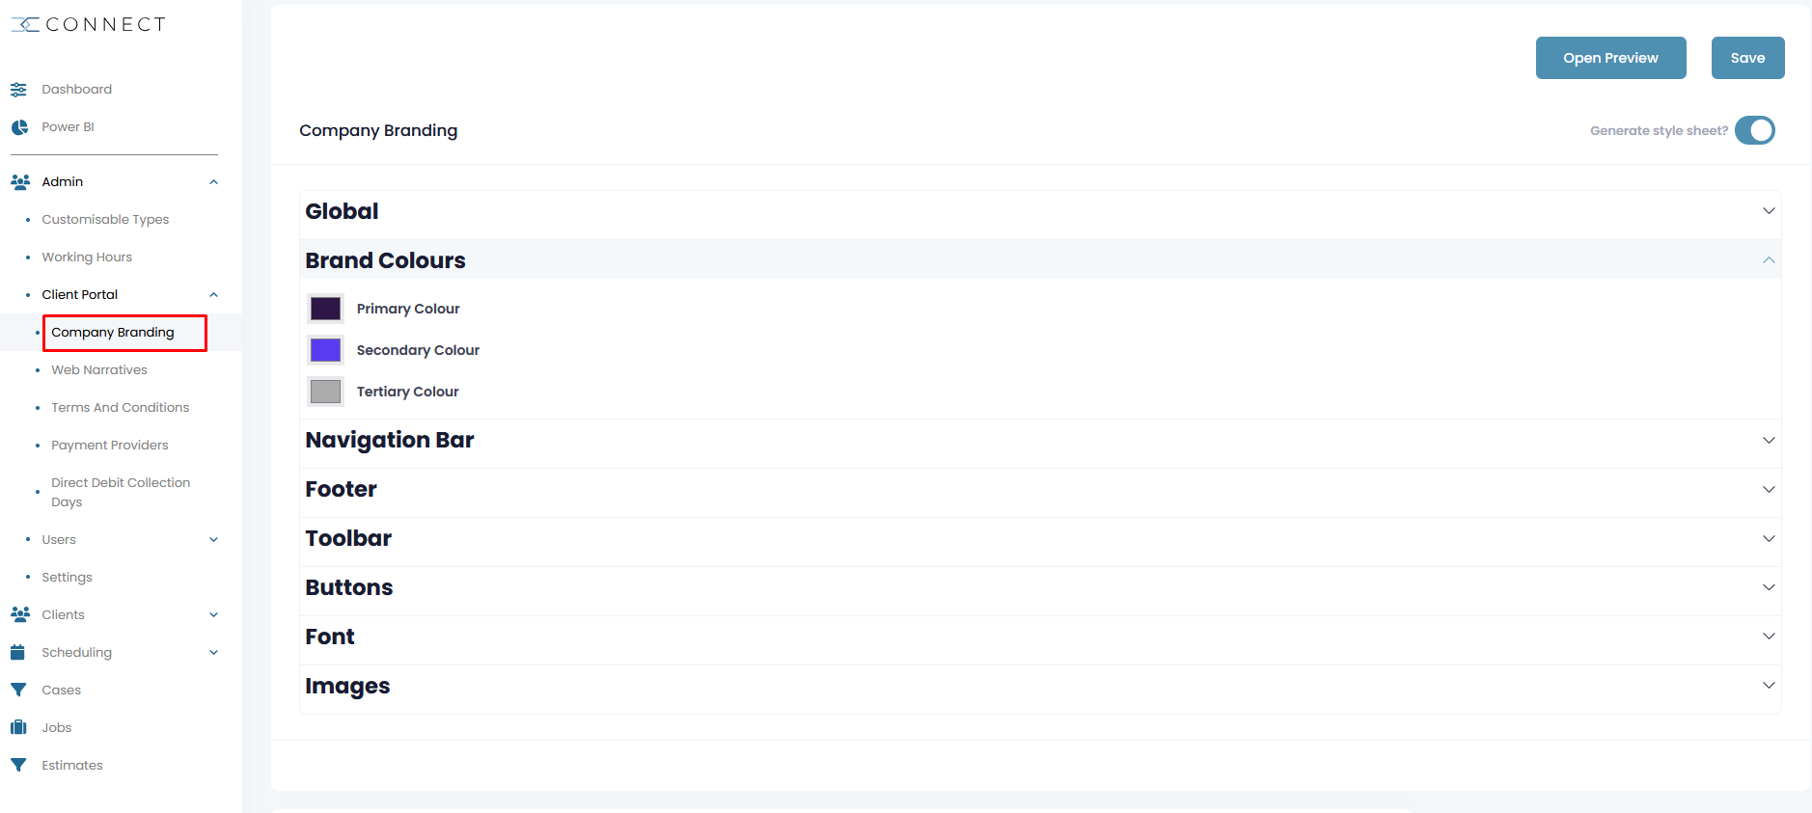This screenshot has height=813, width=1812.
Task: Click the Clients group icon
Action: pos(19,614)
